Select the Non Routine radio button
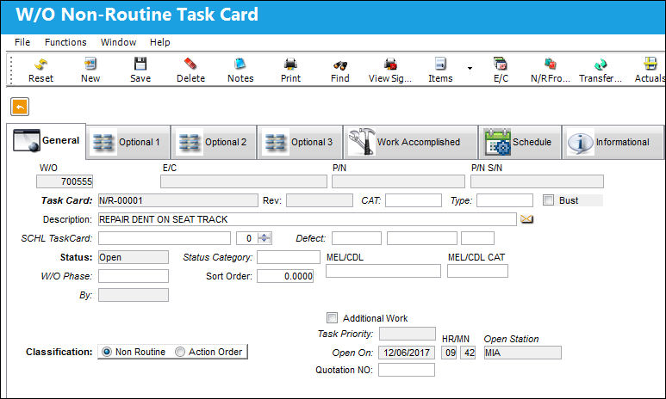The height and width of the screenshot is (399, 666). pos(107,352)
